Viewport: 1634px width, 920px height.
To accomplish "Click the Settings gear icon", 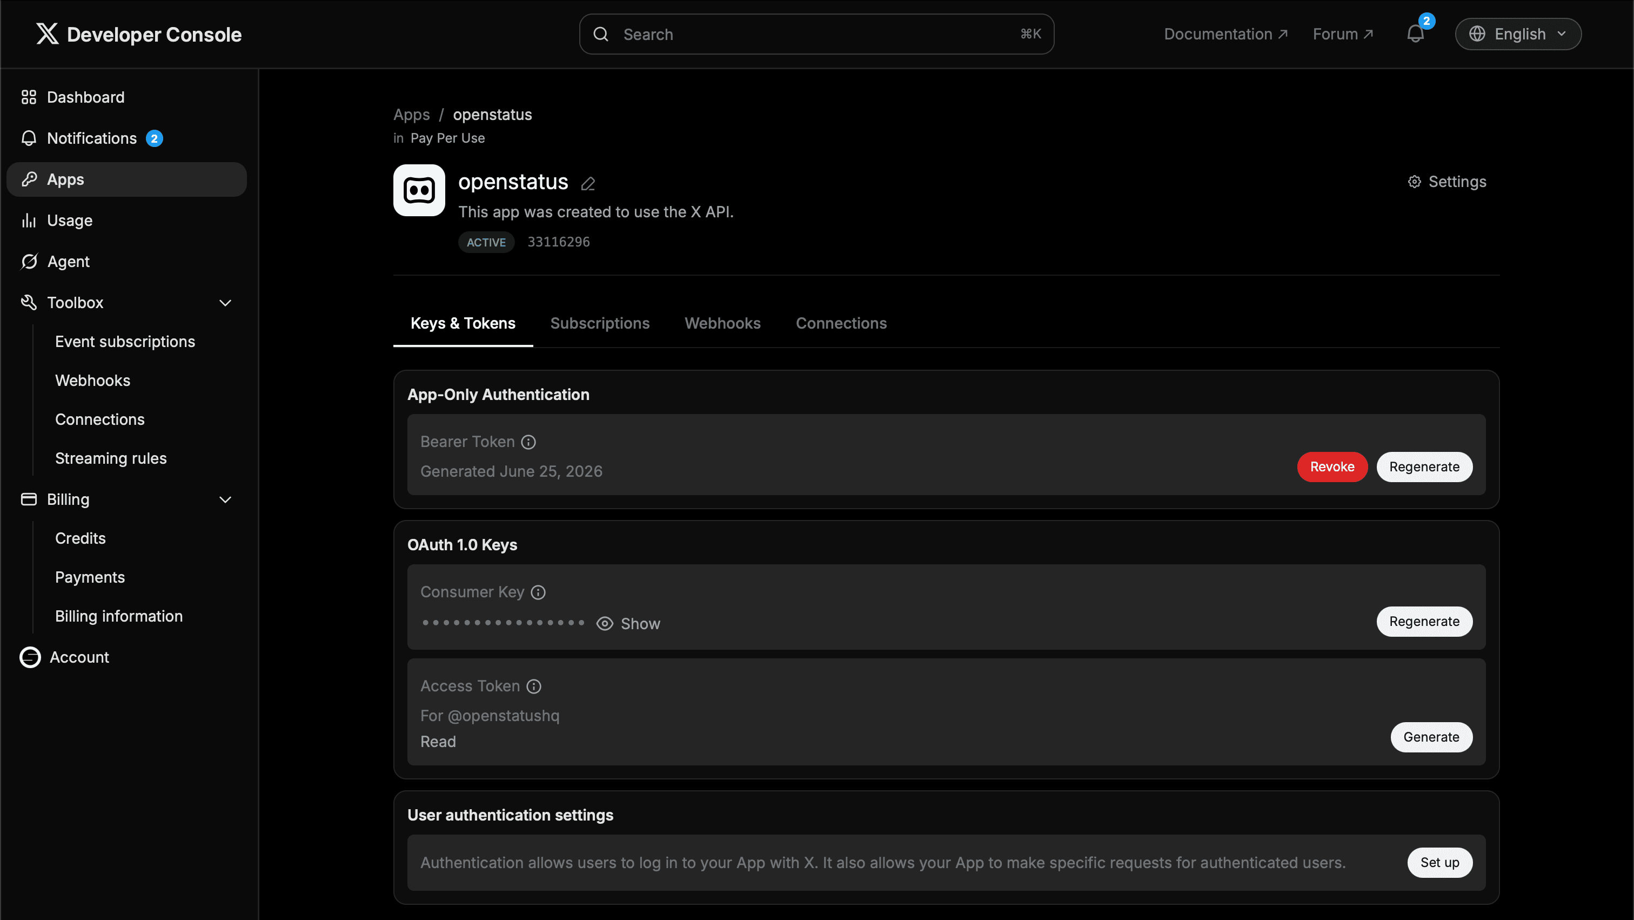I will [x=1414, y=182].
